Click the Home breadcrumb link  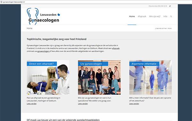[170, 28]
